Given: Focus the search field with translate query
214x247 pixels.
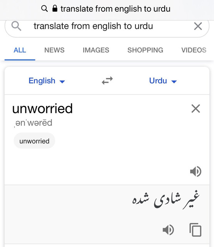Looking at the screenshot, I should click(107, 26).
